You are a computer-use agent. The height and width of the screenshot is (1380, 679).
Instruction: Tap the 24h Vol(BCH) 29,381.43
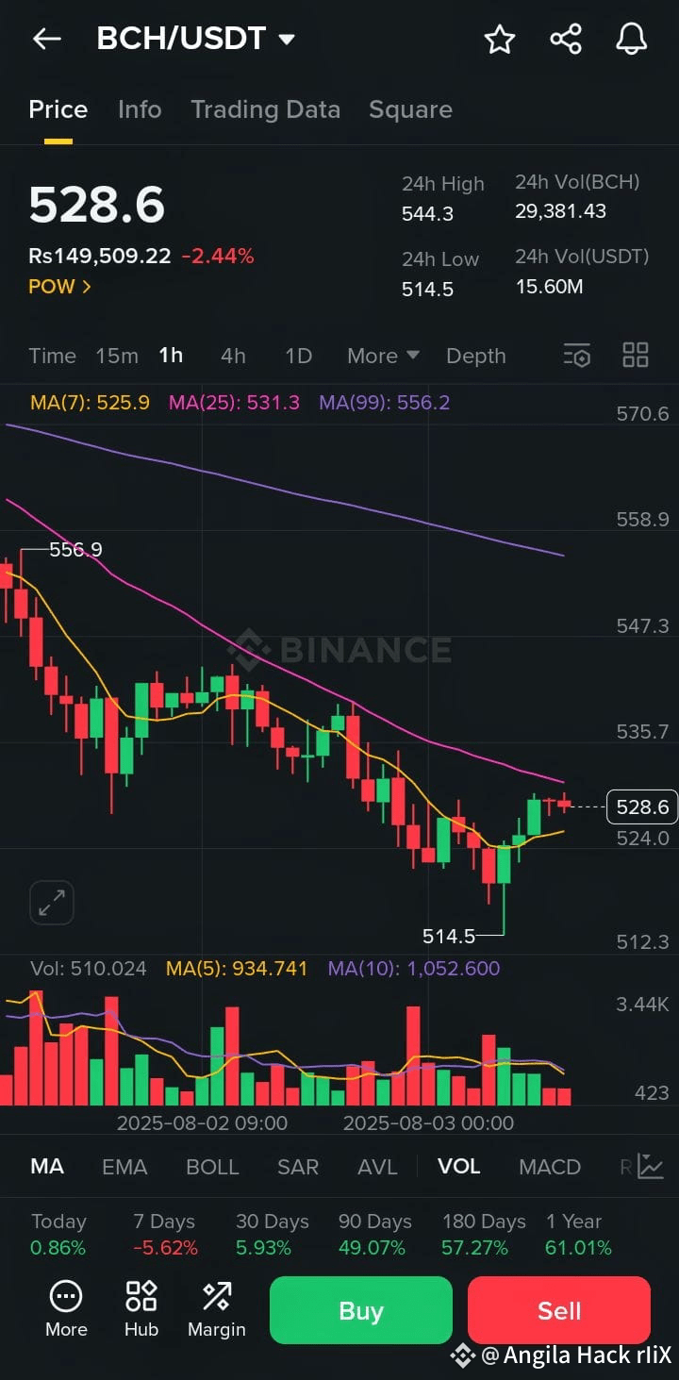pyautogui.click(x=560, y=211)
